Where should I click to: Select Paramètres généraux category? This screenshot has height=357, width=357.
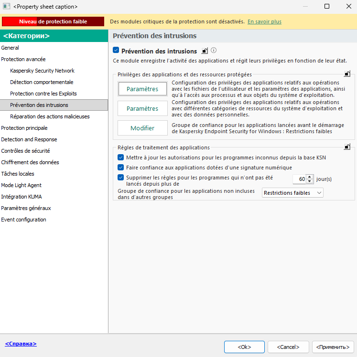tap(54, 208)
